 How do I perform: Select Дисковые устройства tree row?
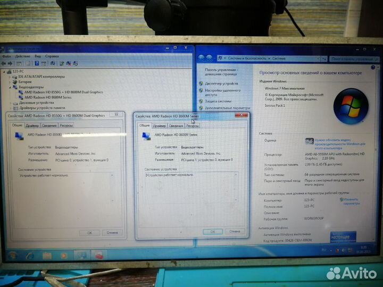pos(34,103)
